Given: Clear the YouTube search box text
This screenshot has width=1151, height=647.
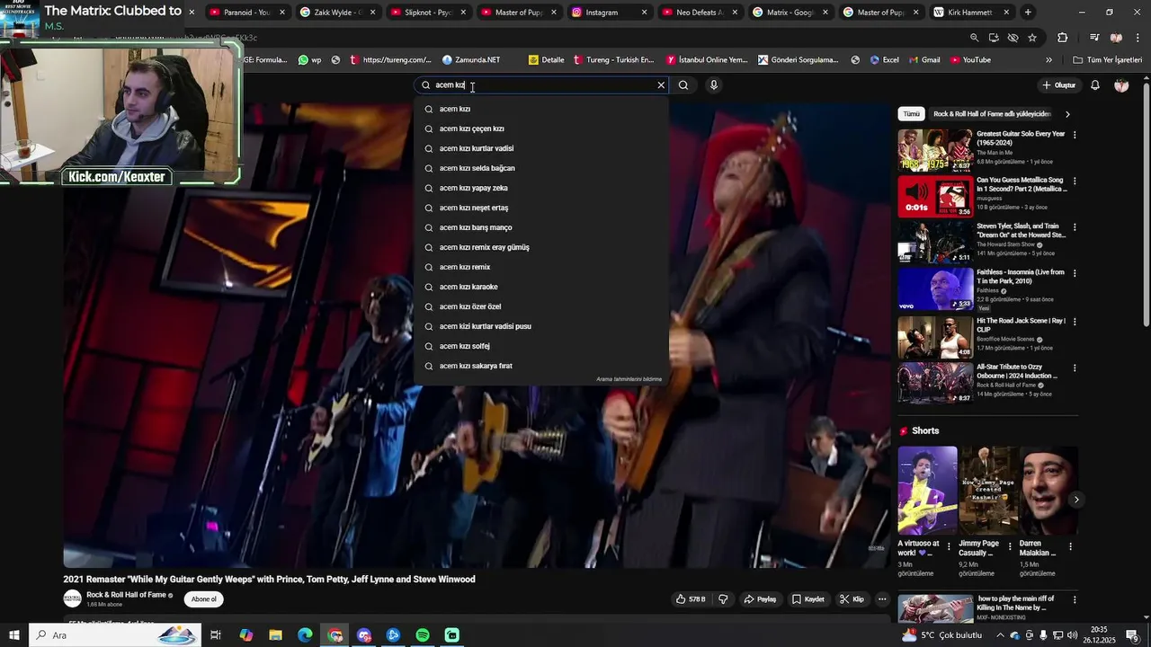Looking at the screenshot, I should (x=661, y=85).
